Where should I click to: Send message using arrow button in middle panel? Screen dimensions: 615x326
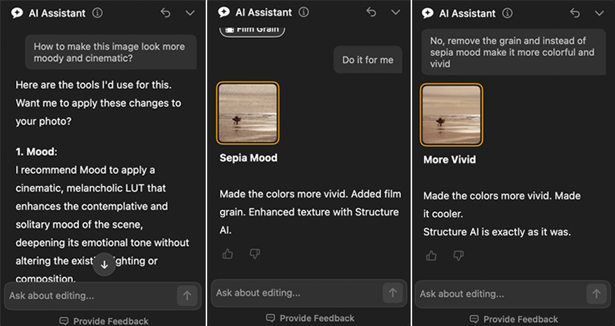(392, 293)
